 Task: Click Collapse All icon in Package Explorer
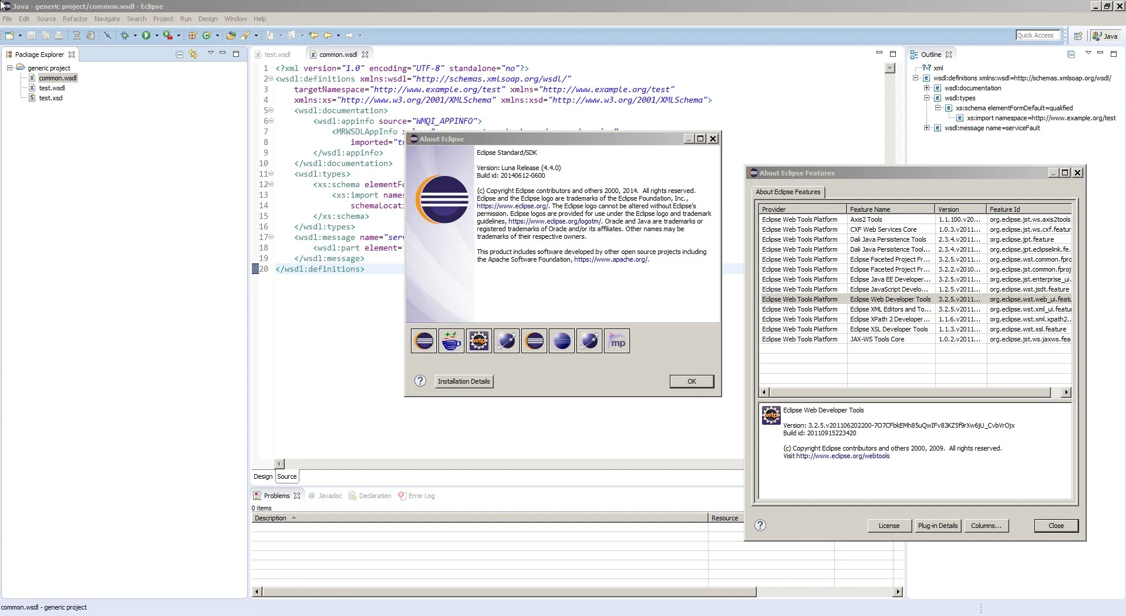point(180,55)
